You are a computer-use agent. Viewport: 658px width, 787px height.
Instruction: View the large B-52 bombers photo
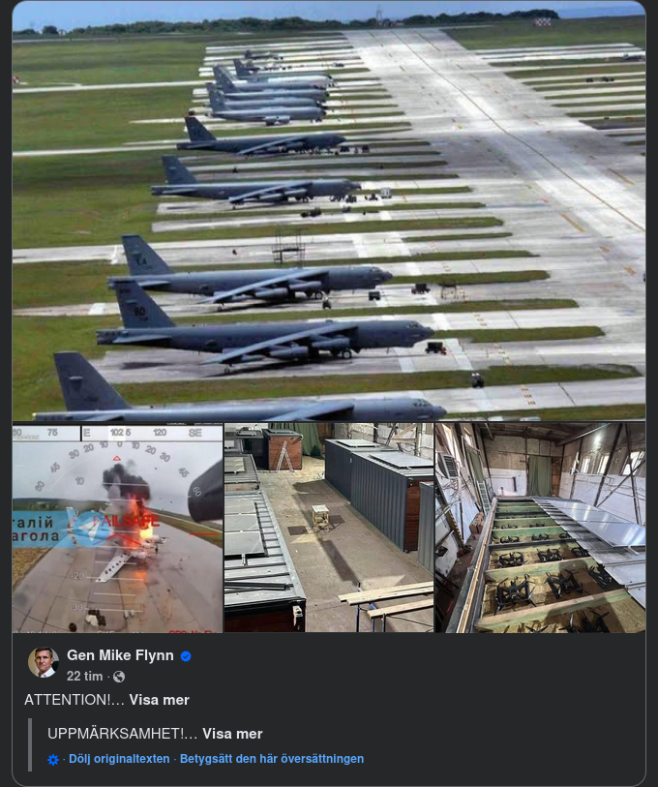pyautogui.click(x=329, y=211)
